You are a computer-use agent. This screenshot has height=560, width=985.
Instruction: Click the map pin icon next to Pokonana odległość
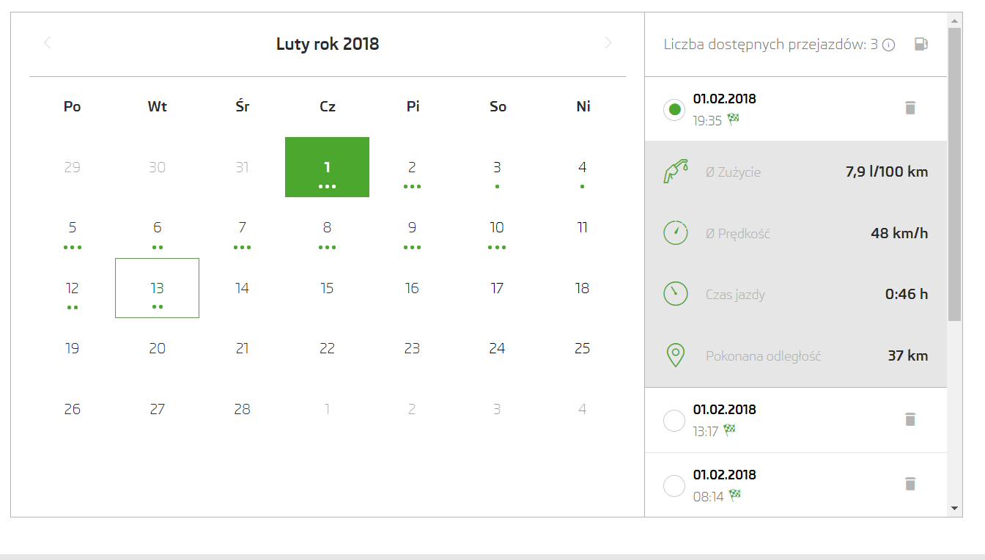(675, 356)
